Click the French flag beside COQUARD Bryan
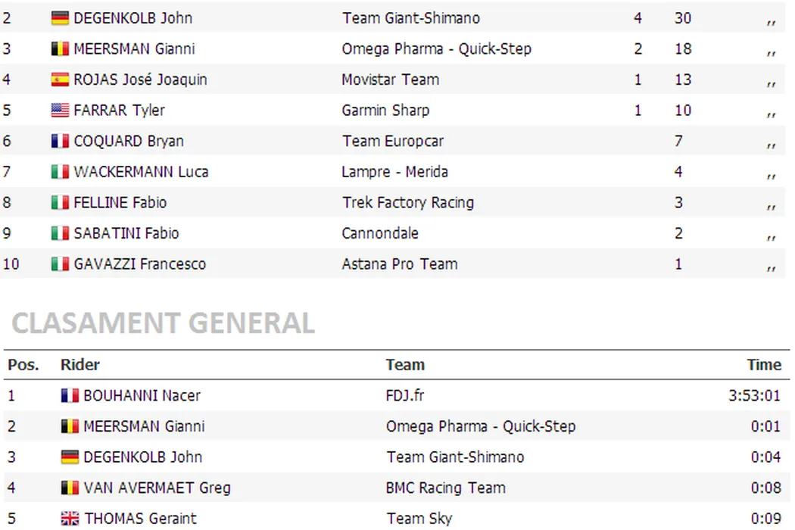Image resolution: width=795 pixels, height=530 pixels. pos(60,142)
